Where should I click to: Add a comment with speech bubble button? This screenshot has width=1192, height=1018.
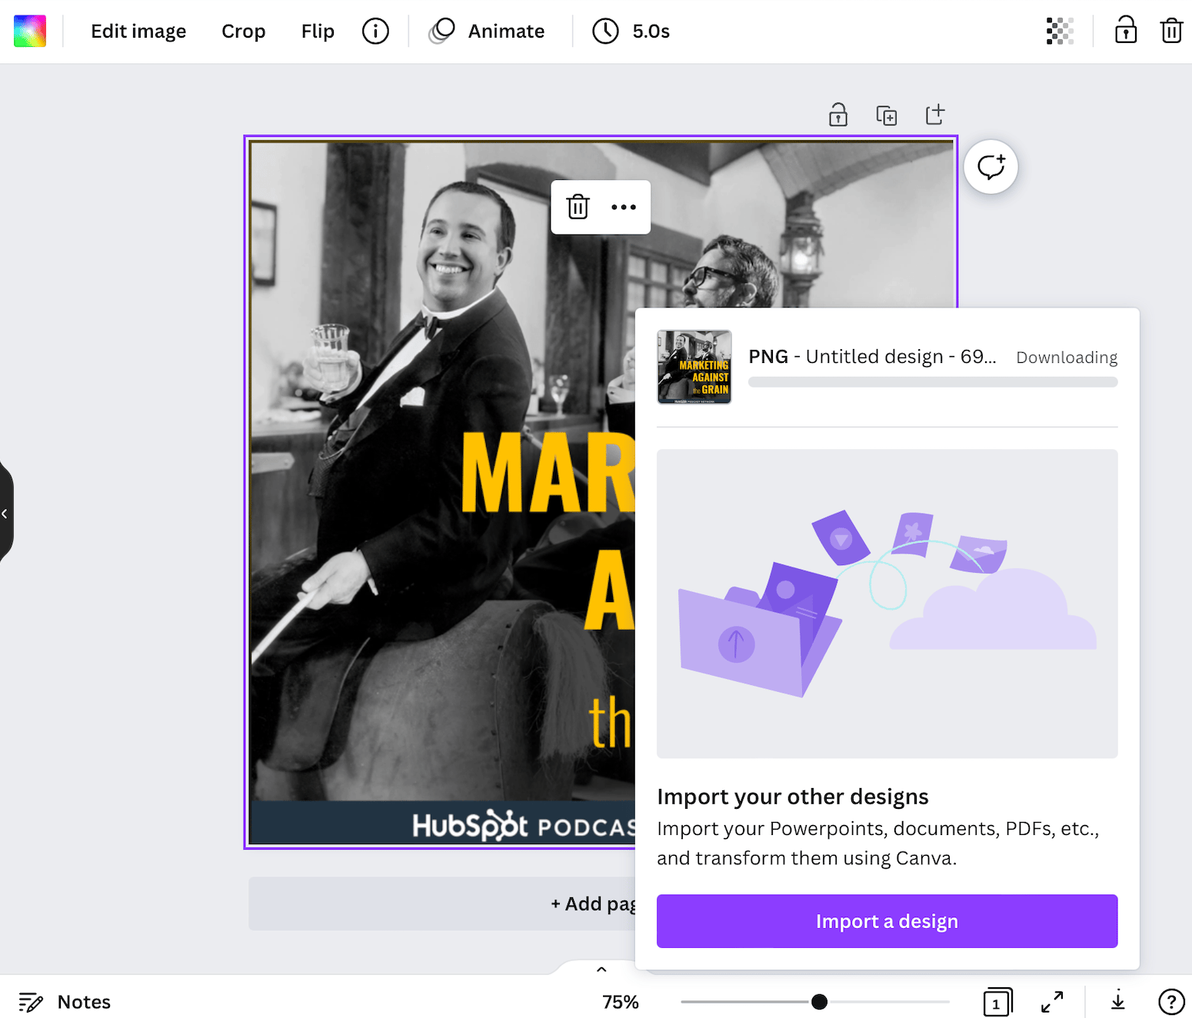[x=991, y=167]
